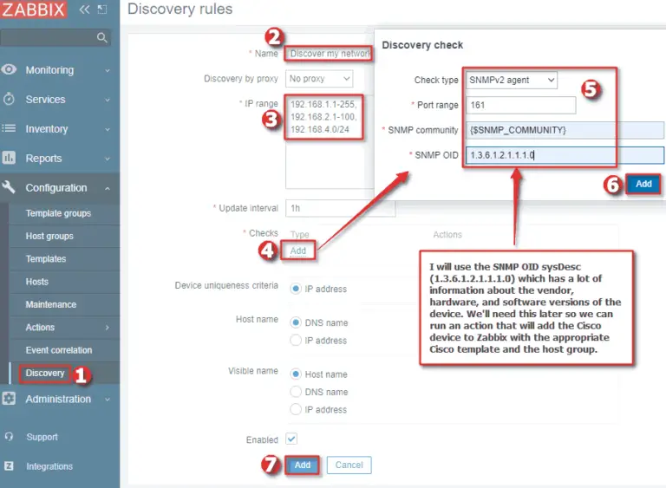Click the Monitoring eye icon
666x488 pixels.
[x=9, y=69]
